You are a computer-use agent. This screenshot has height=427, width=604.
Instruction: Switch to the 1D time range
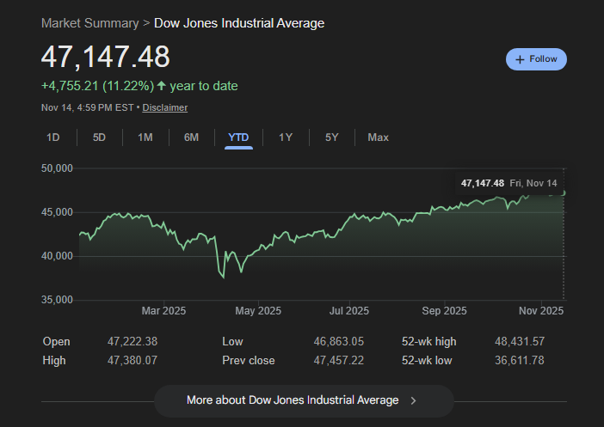click(52, 137)
